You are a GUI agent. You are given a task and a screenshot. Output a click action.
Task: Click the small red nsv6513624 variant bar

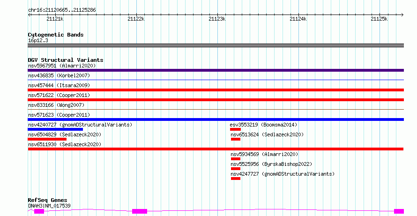pyautogui.click(x=236, y=139)
